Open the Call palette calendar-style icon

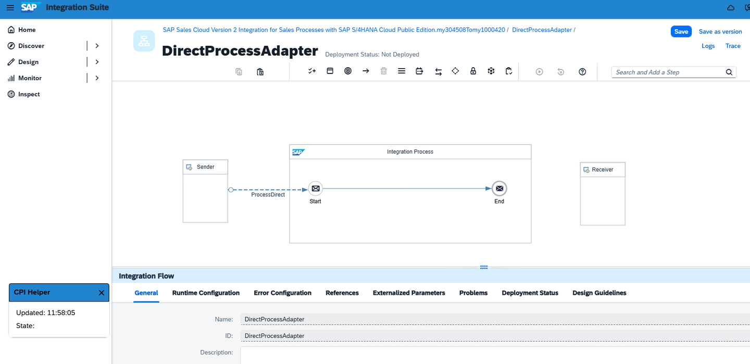419,71
